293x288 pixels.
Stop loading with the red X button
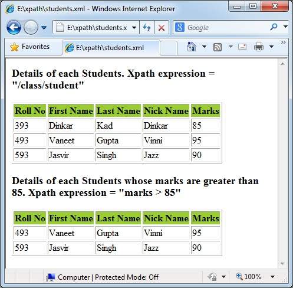(162, 28)
